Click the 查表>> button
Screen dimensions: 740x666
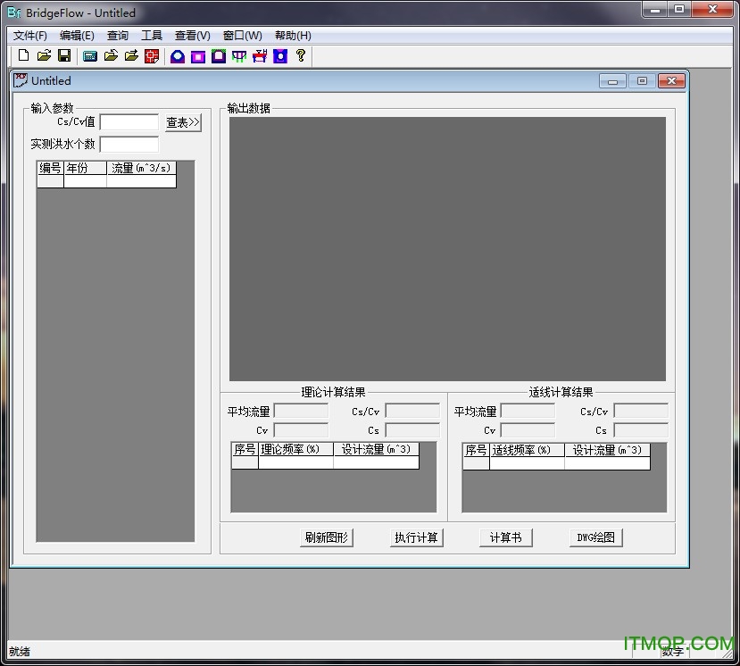[183, 122]
